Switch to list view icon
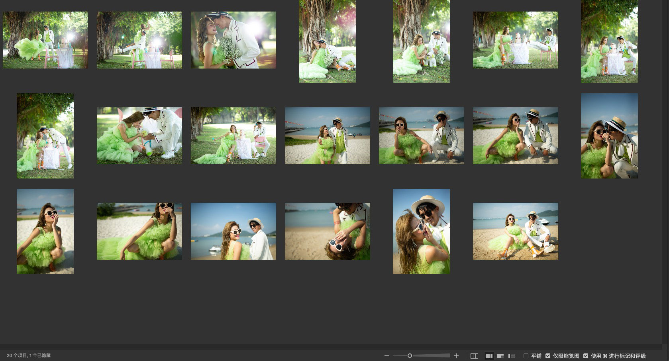 tap(512, 356)
